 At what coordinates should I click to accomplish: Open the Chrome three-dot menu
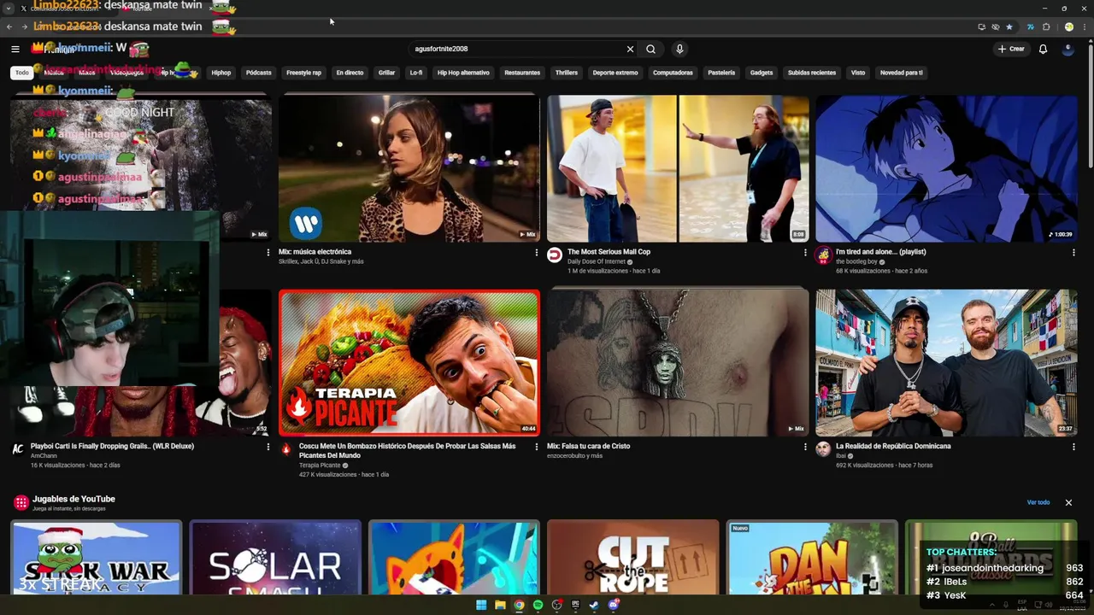pos(1084,26)
